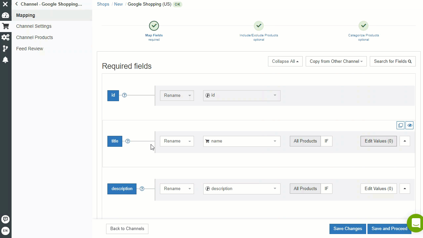Viewport: 423px width, 238px height.
Task: Click the title field label
Action: tap(115, 141)
